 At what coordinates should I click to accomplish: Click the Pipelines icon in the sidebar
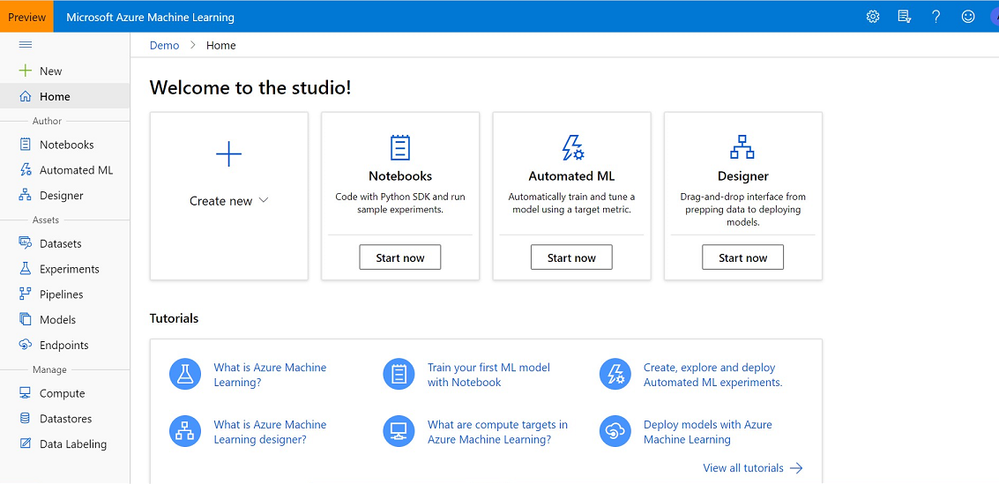[25, 294]
